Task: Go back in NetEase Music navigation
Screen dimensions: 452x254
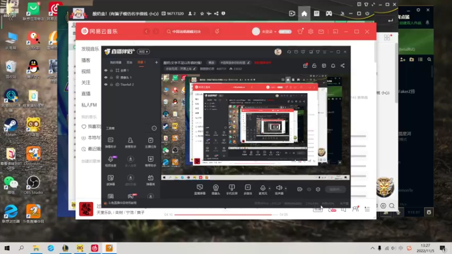Action: coord(146,32)
